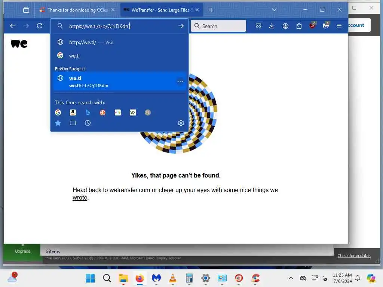
Task: Open the notification bell in the taskbar
Action: [x=358, y=278]
